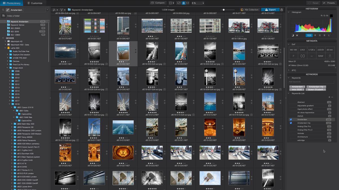
Task: Expand the Macintosh HD device
Action: [x=5, y=41]
